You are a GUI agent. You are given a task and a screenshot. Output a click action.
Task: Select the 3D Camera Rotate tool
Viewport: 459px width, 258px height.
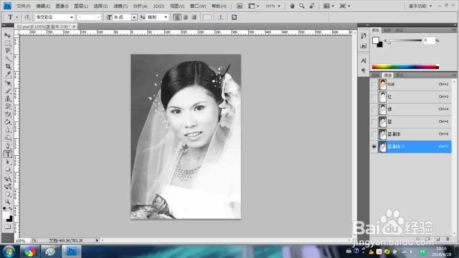click(8, 186)
